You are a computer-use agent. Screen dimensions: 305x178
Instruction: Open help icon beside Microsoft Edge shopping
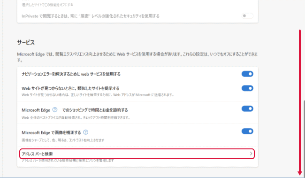pyautogui.click(x=55, y=110)
